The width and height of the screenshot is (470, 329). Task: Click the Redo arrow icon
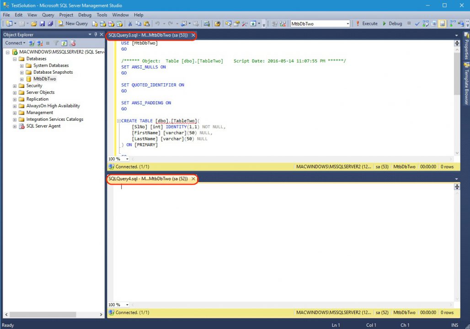tap(170, 24)
